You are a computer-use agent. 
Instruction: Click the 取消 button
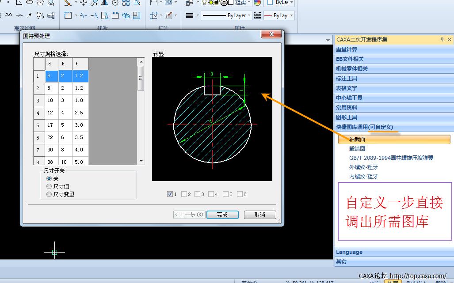pos(259,215)
